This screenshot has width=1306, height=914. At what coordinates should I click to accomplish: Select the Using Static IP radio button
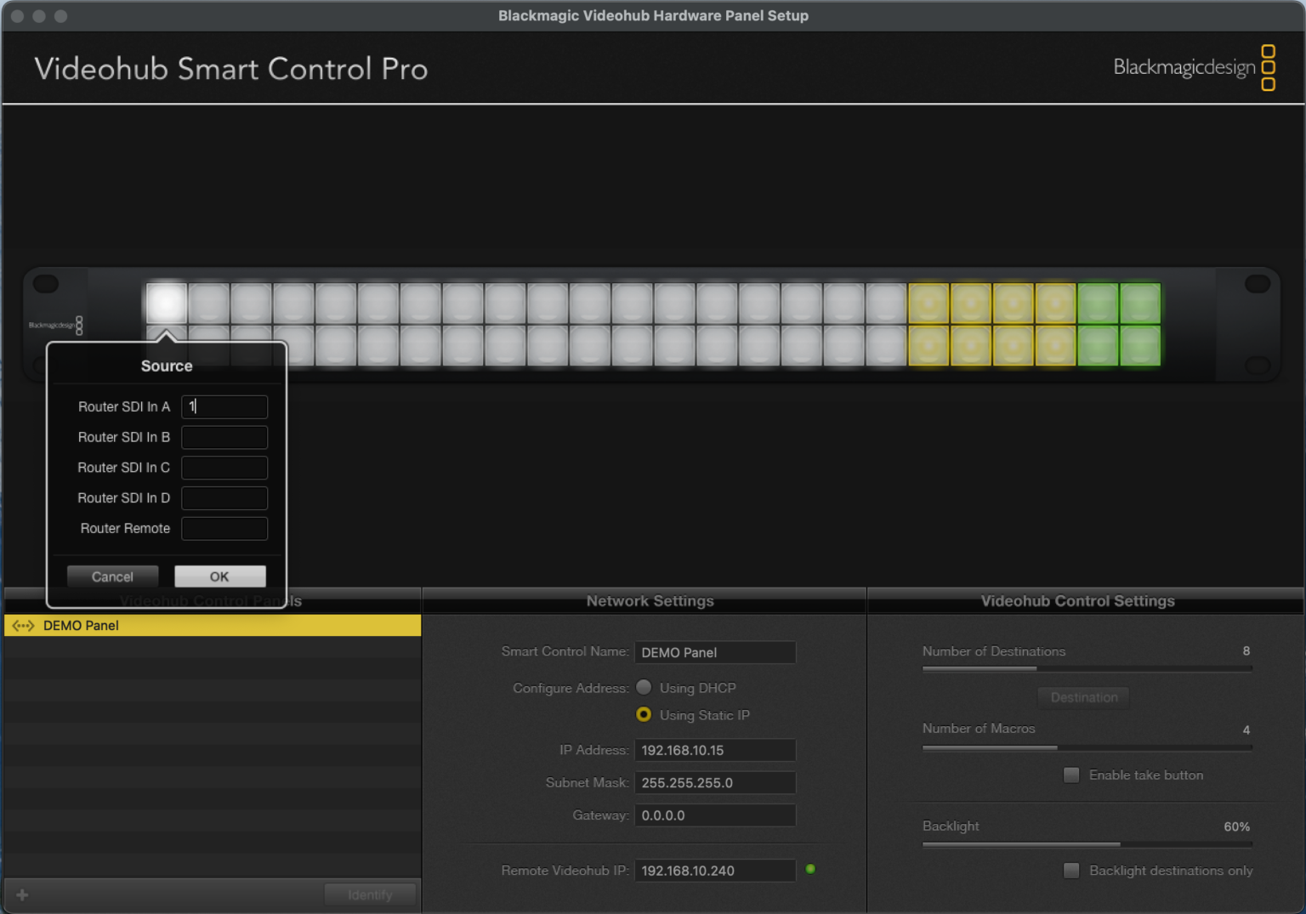(x=644, y=715)
